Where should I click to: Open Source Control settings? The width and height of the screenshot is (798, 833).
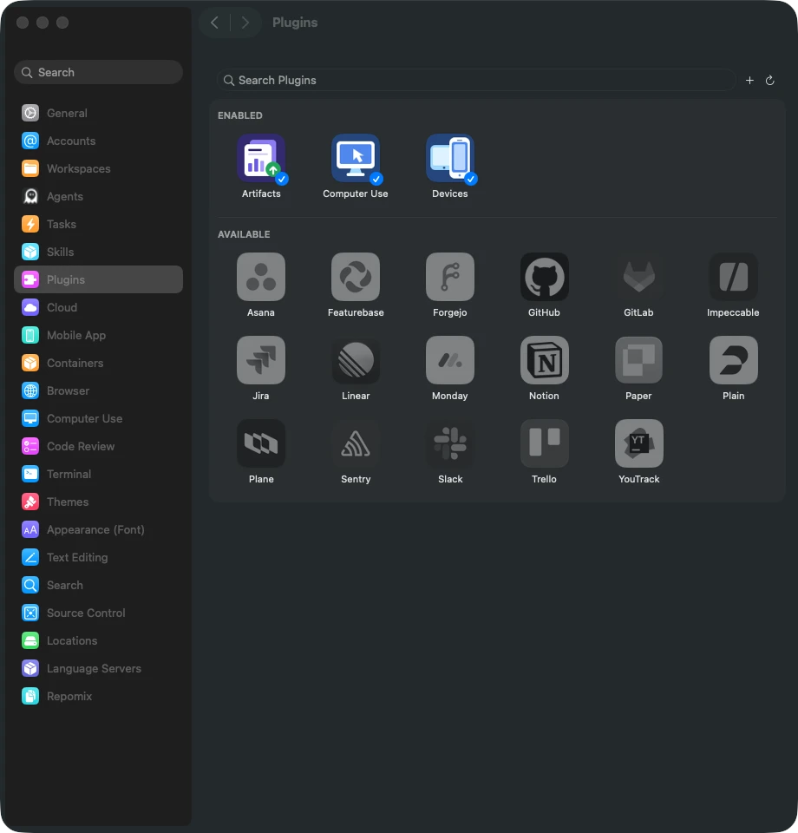click(98, 613)
